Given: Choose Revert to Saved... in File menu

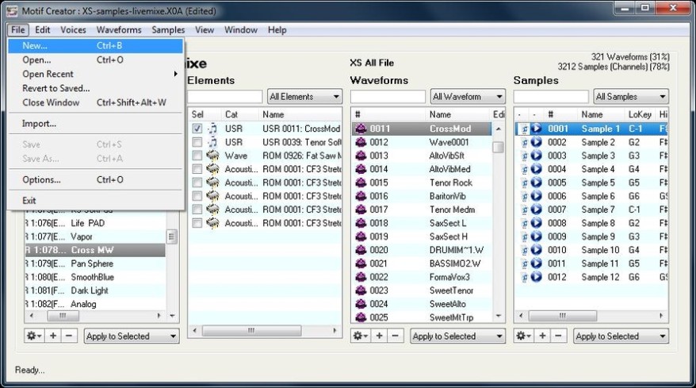Looking at the screenshot, I should 95,88.
